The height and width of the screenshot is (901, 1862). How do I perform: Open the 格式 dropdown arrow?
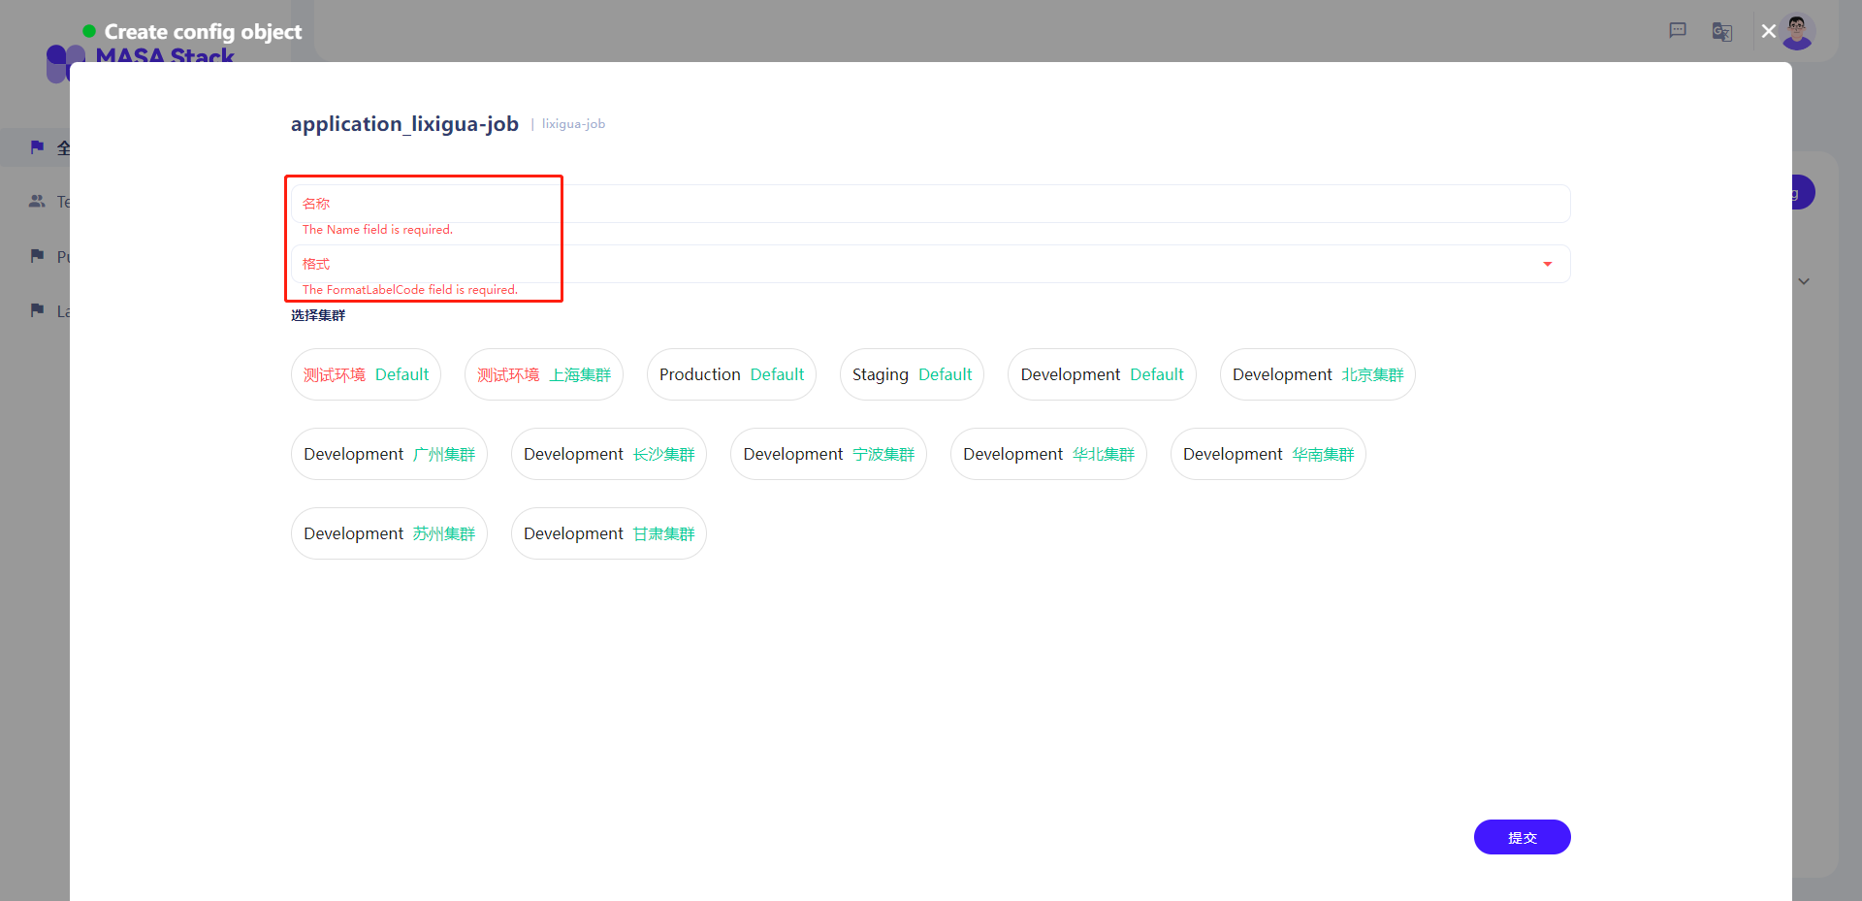[1546, 263]
